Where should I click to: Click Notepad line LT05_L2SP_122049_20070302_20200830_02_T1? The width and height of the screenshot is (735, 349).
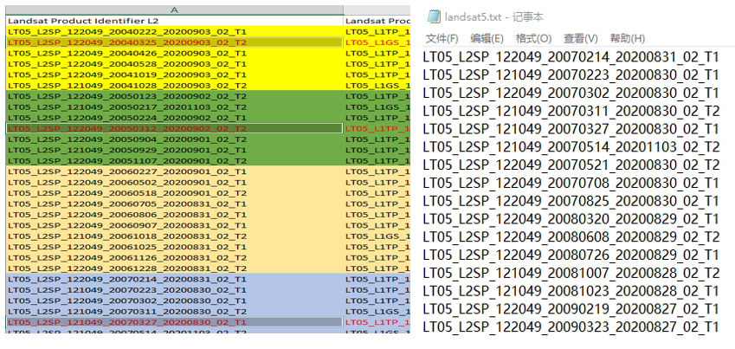571,94
